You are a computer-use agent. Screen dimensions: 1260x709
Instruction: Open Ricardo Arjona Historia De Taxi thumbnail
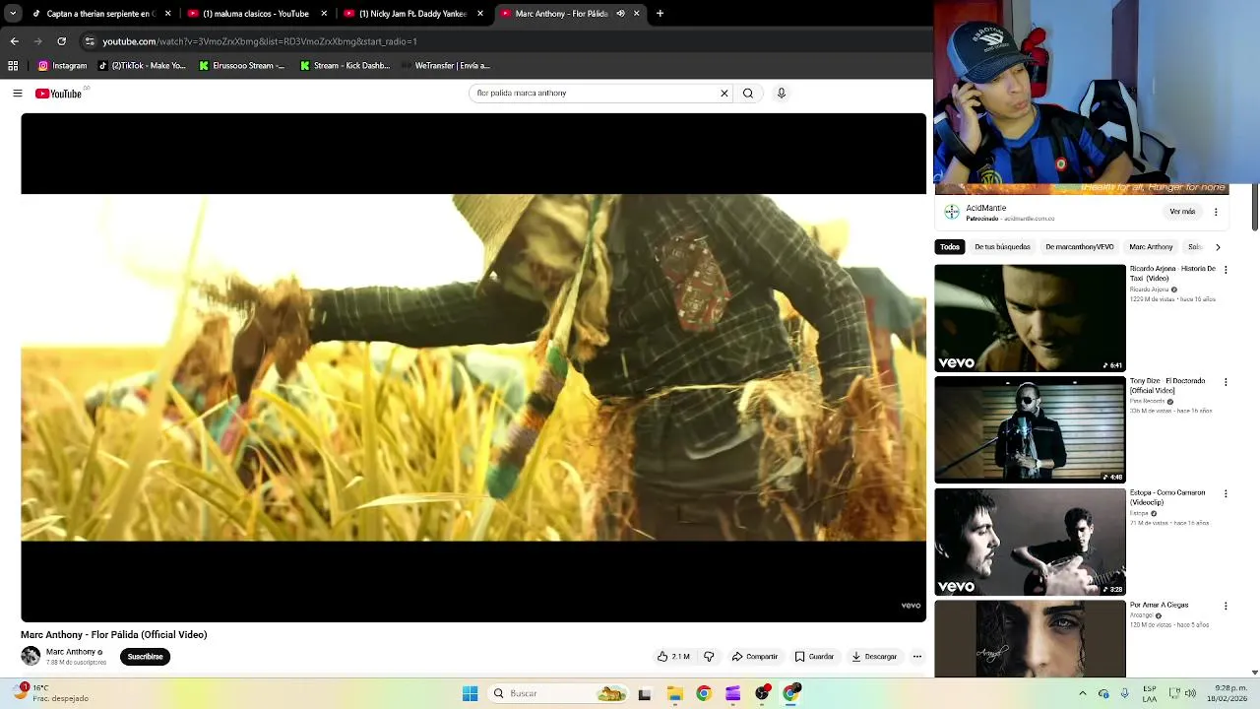point(1030,318)
